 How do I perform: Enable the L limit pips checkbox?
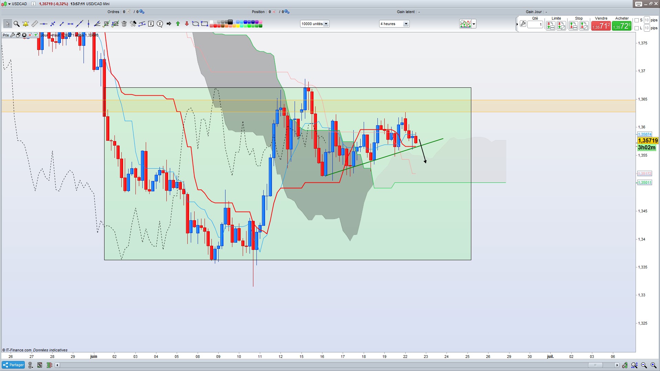tap(637, 28)
